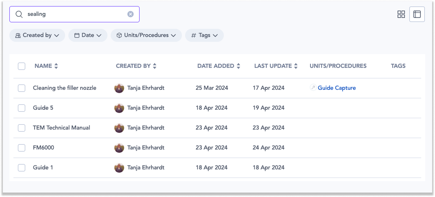Sort by Date Added column arrows

238,66
